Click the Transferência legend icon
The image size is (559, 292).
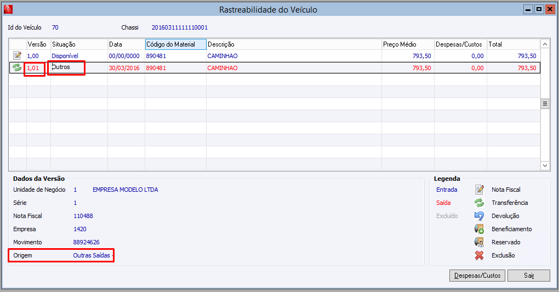coord(480,203)
